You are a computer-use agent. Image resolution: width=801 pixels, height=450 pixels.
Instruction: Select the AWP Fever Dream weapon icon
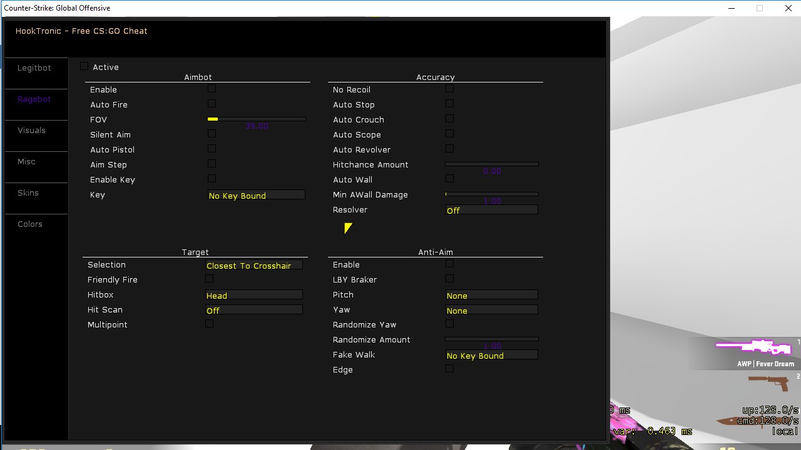click(754, 347)
